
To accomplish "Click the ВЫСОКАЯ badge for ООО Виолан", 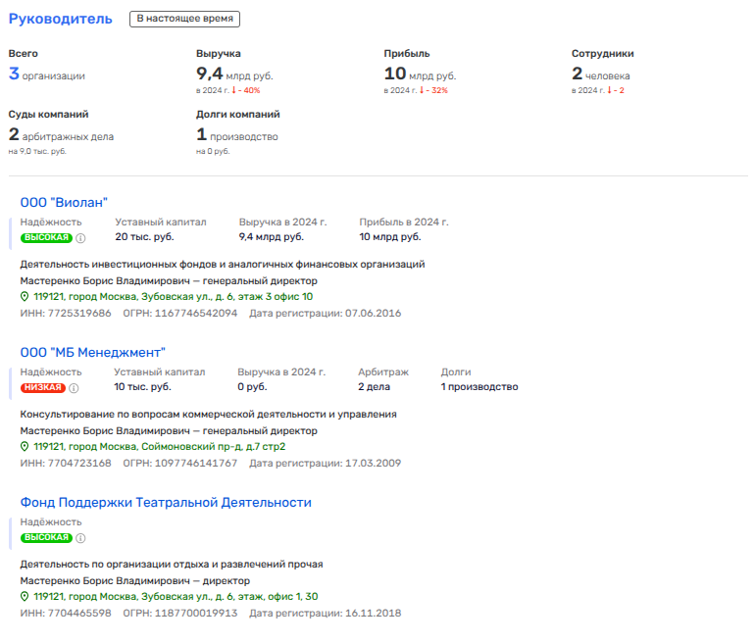I will (47, 237).
